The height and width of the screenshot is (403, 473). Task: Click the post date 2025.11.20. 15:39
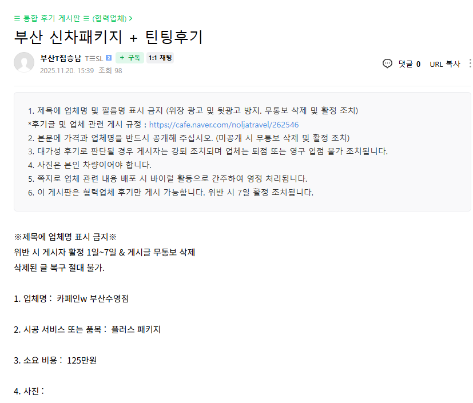pyautogui.click(x=67, y=71)
